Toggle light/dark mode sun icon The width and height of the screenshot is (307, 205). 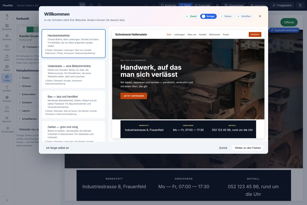point(217,5)
